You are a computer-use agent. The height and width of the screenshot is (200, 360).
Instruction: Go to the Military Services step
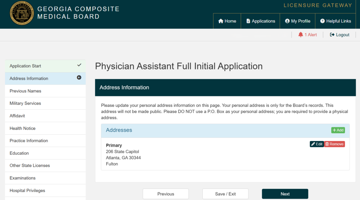coord(25,103)
